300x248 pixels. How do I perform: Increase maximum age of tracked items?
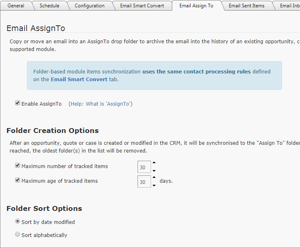(x=154, y=177)
